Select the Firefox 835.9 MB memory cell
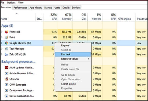The width and height of the screenshot is (148, 101). tap(65, 32)
